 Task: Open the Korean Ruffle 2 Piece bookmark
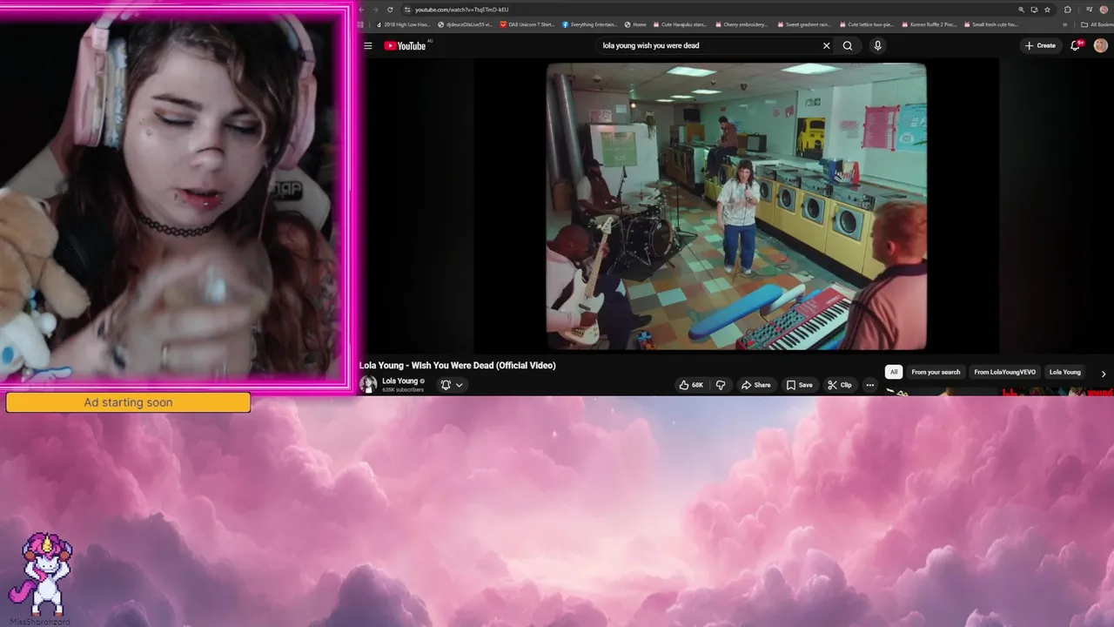pos(931,24)
